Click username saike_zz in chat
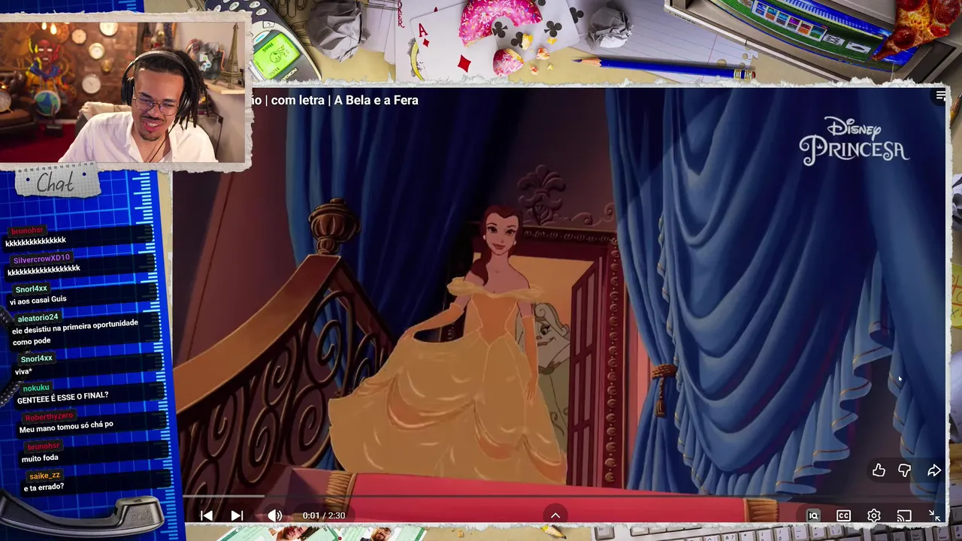 44,476
